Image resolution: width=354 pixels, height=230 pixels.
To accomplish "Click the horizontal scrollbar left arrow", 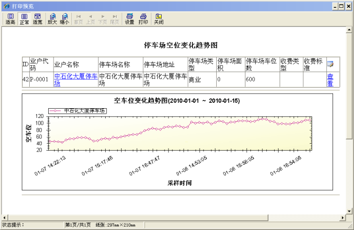I will [x=5, y=217].
